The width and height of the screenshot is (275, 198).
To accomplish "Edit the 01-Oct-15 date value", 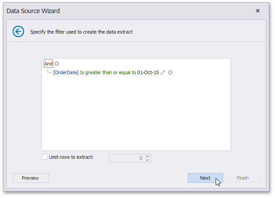I will pos(148,72).
